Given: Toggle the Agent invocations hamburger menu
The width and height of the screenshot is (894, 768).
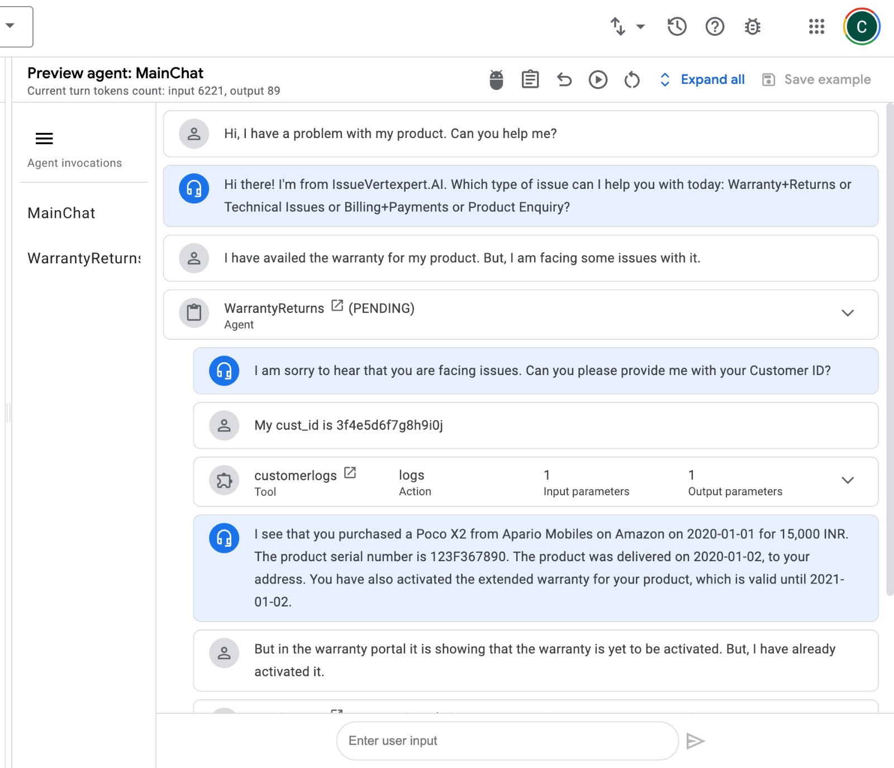Looking at the screenshot, I should [x=44, y=139].
